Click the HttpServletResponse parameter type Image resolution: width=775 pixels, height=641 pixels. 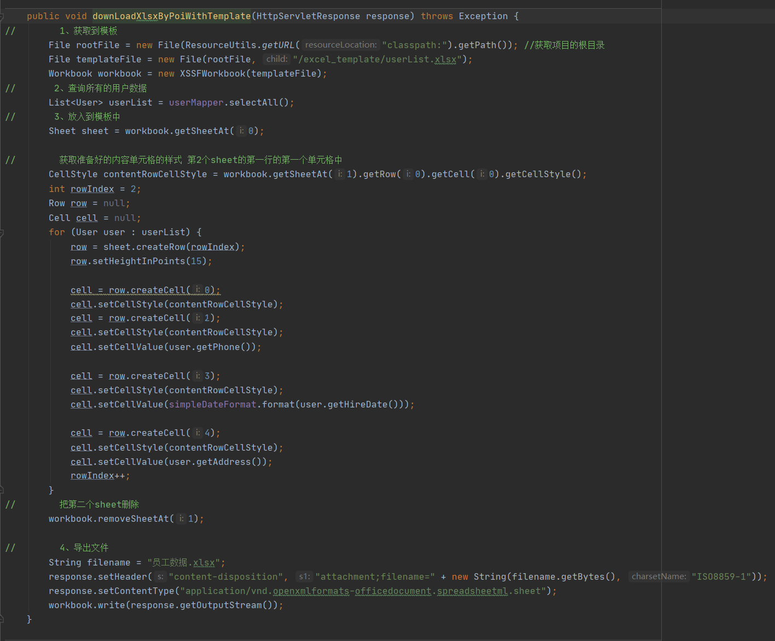(308, 16)
